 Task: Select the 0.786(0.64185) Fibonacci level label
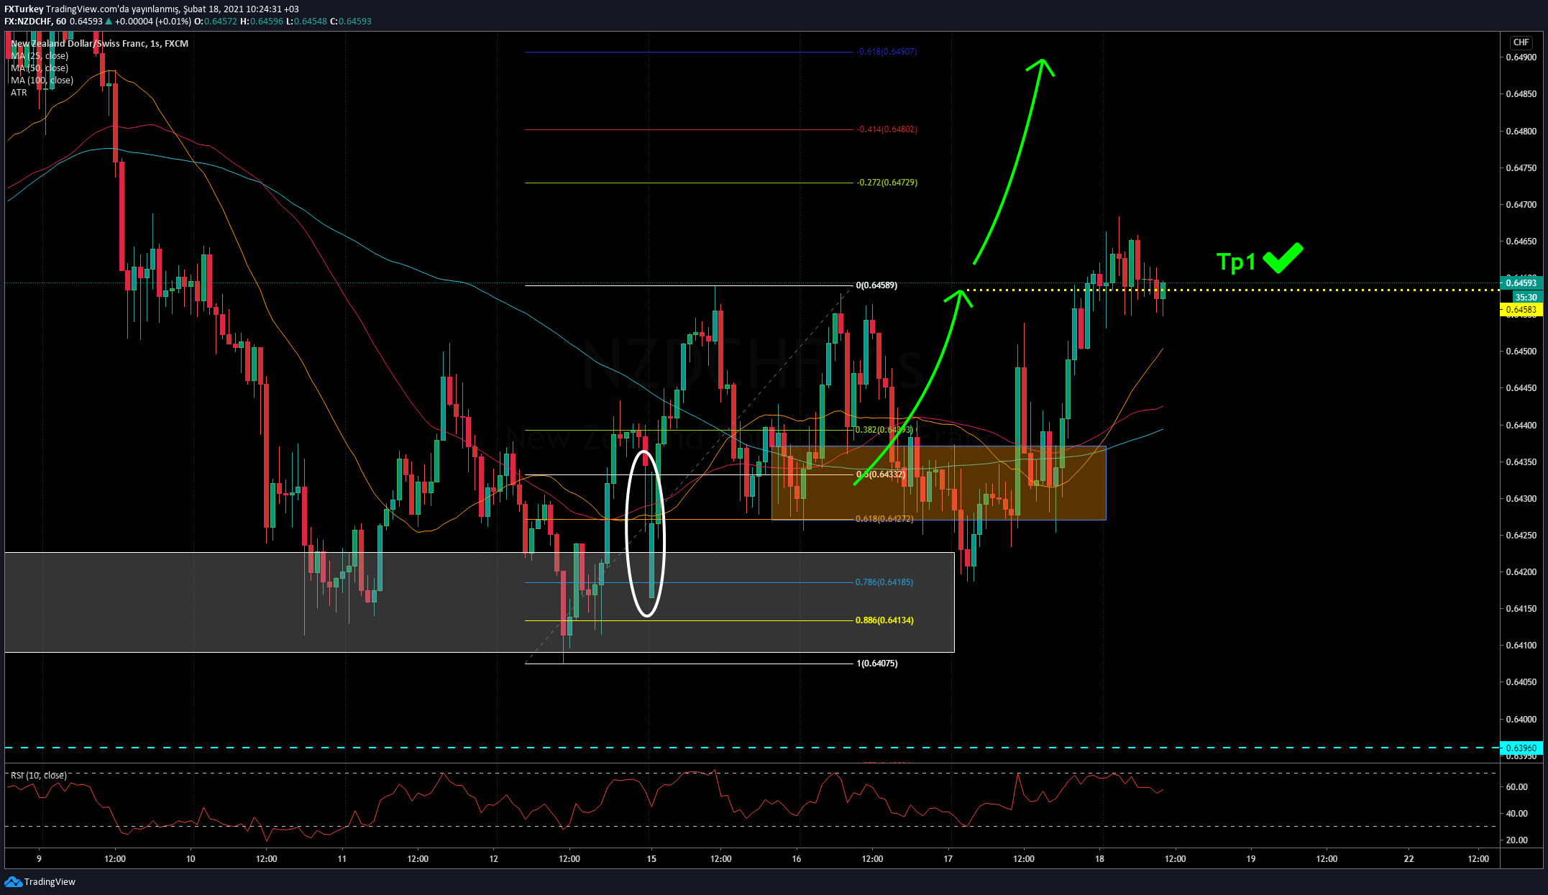point(884,582)
